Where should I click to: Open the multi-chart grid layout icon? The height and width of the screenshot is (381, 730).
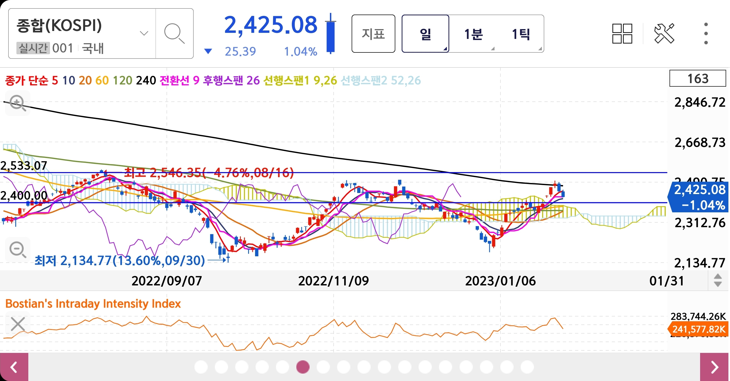tap(622, 34)
